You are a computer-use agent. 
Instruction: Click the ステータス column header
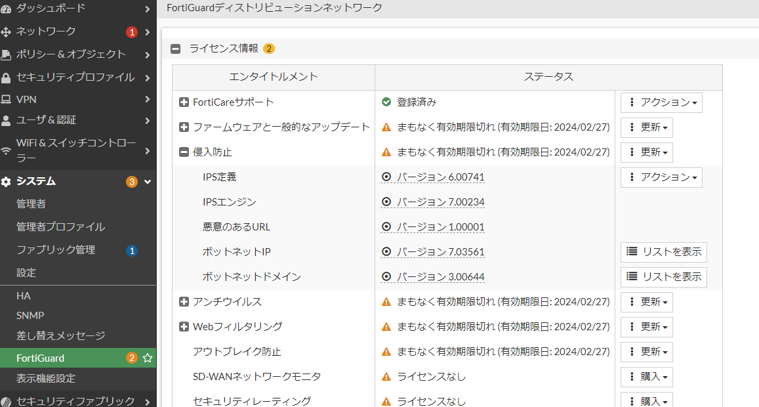point(548,77)
